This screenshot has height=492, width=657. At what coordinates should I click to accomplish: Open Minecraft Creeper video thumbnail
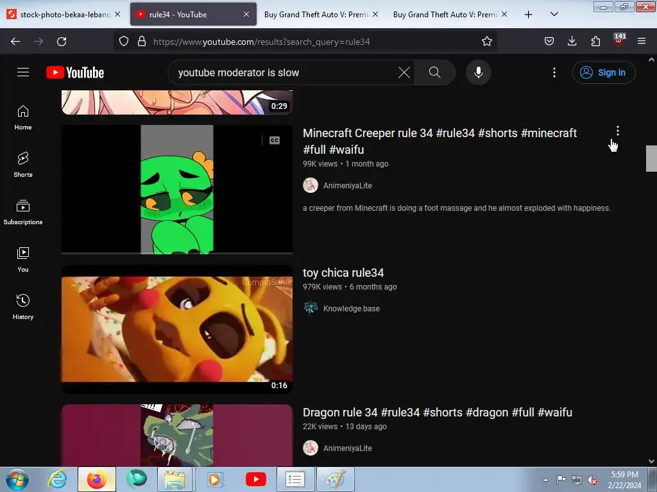point(177,190)
